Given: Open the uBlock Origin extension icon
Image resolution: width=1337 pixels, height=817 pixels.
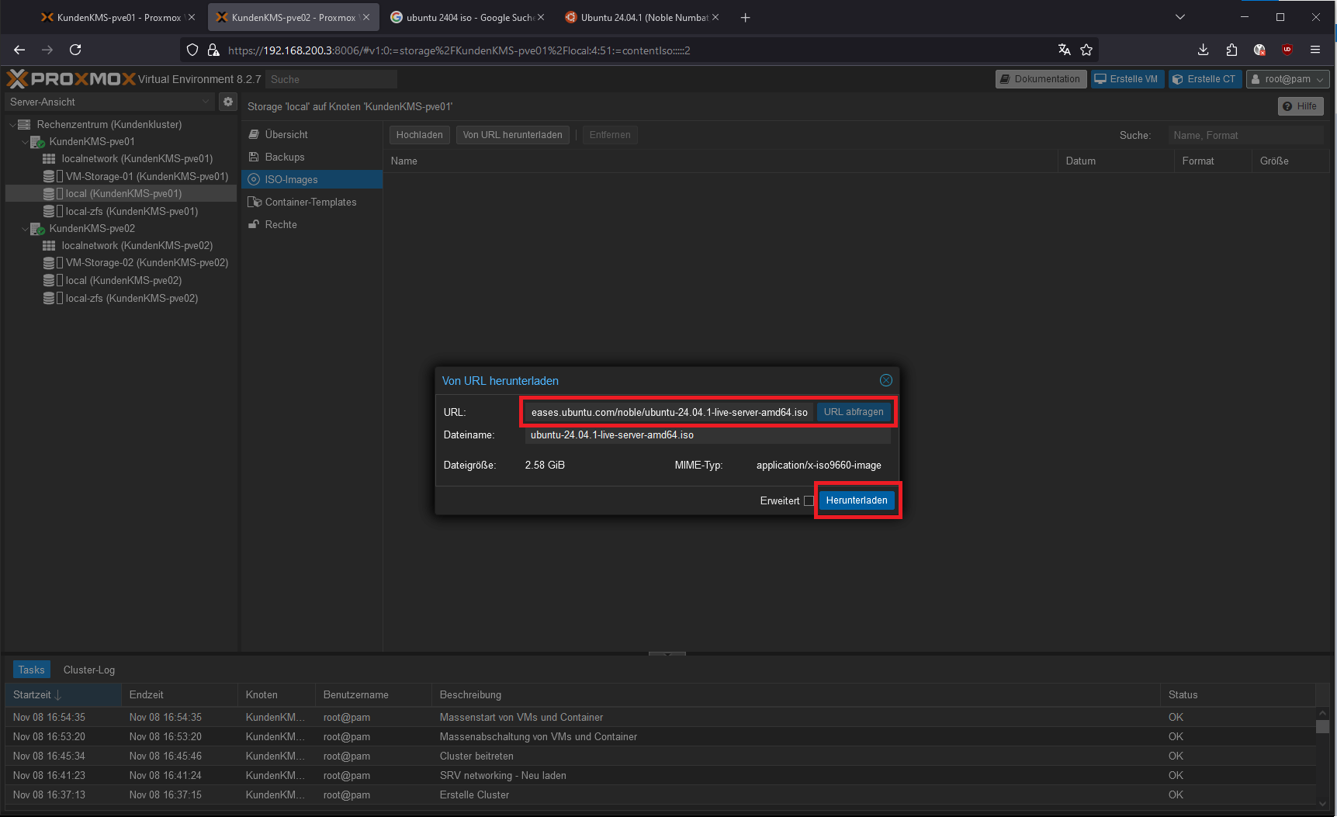Looking at the screenshot, I should (1287, 50).
